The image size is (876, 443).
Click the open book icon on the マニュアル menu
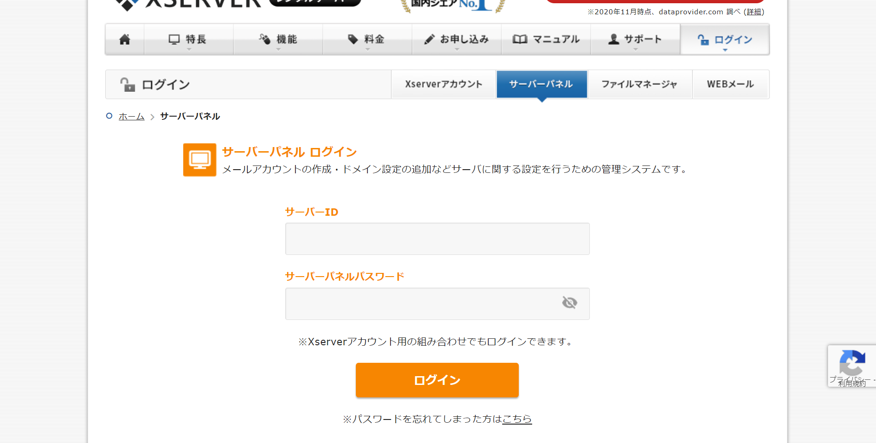pyautogui.click(x=520, y=40)
